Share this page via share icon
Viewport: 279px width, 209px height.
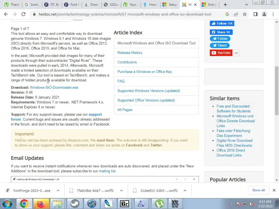[x=236, y=14]
